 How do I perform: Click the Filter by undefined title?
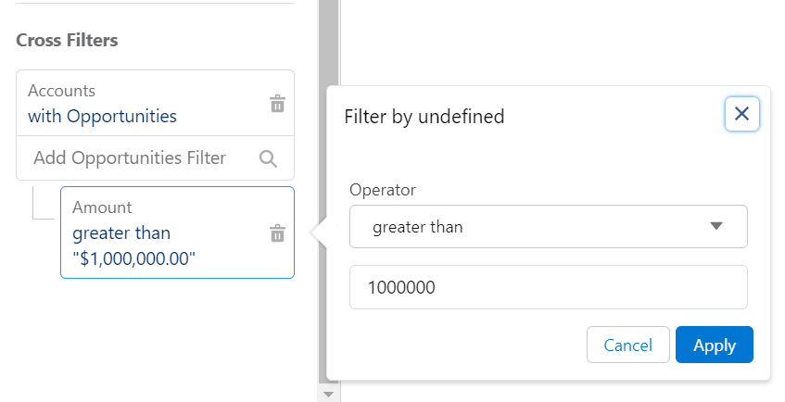tap(424, 117)
